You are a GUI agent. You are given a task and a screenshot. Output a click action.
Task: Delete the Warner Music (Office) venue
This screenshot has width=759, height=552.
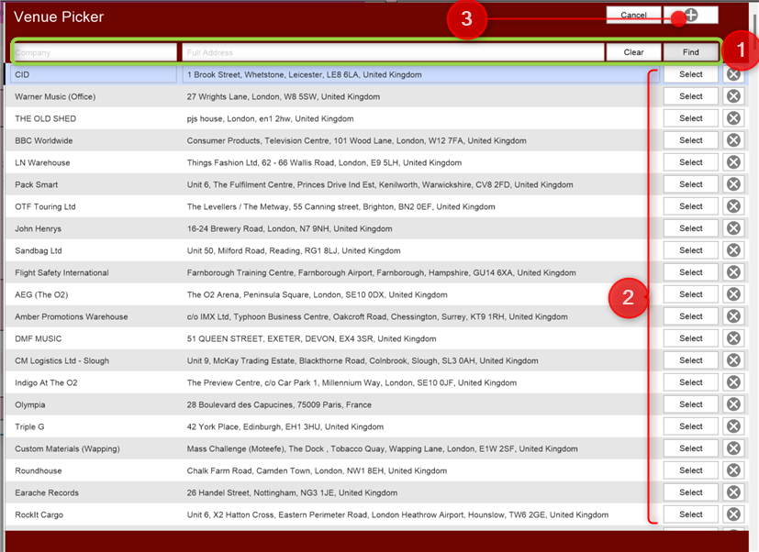coord(733,96)
